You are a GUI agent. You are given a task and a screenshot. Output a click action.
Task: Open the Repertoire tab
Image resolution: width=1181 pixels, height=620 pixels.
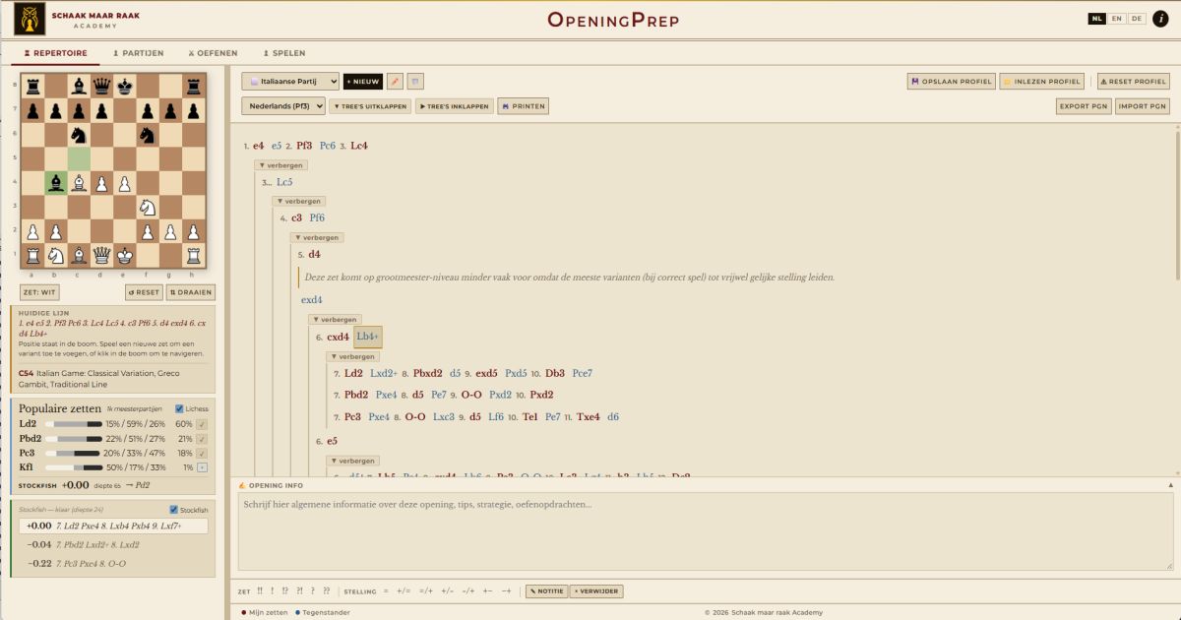(x=56, y=53)
